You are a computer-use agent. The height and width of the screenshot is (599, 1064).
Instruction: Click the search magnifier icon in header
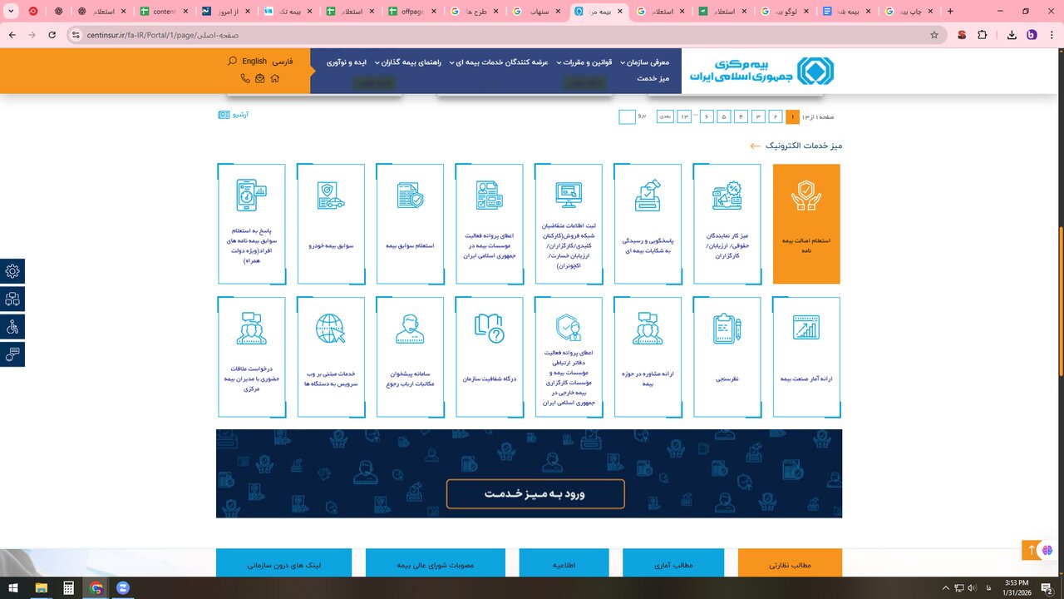[x=232, y=62]
